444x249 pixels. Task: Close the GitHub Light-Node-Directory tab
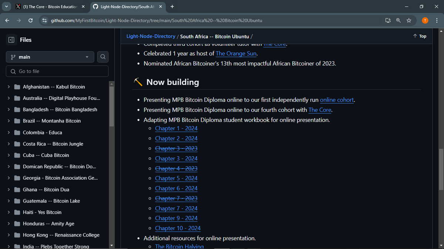click(x=161, y=7)
